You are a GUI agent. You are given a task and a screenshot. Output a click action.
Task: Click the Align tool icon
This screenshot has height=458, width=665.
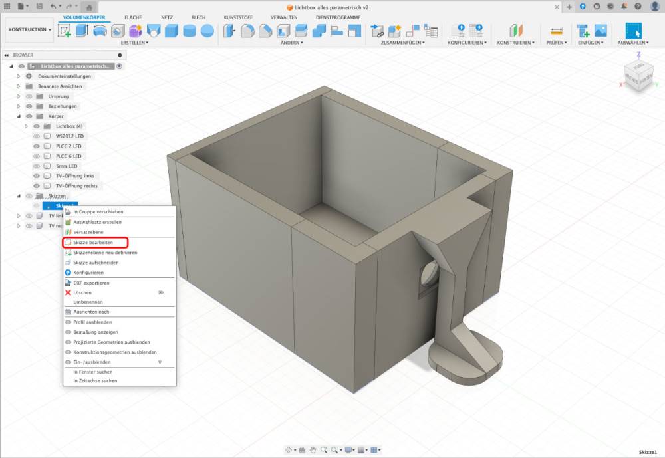click(336, 31)
